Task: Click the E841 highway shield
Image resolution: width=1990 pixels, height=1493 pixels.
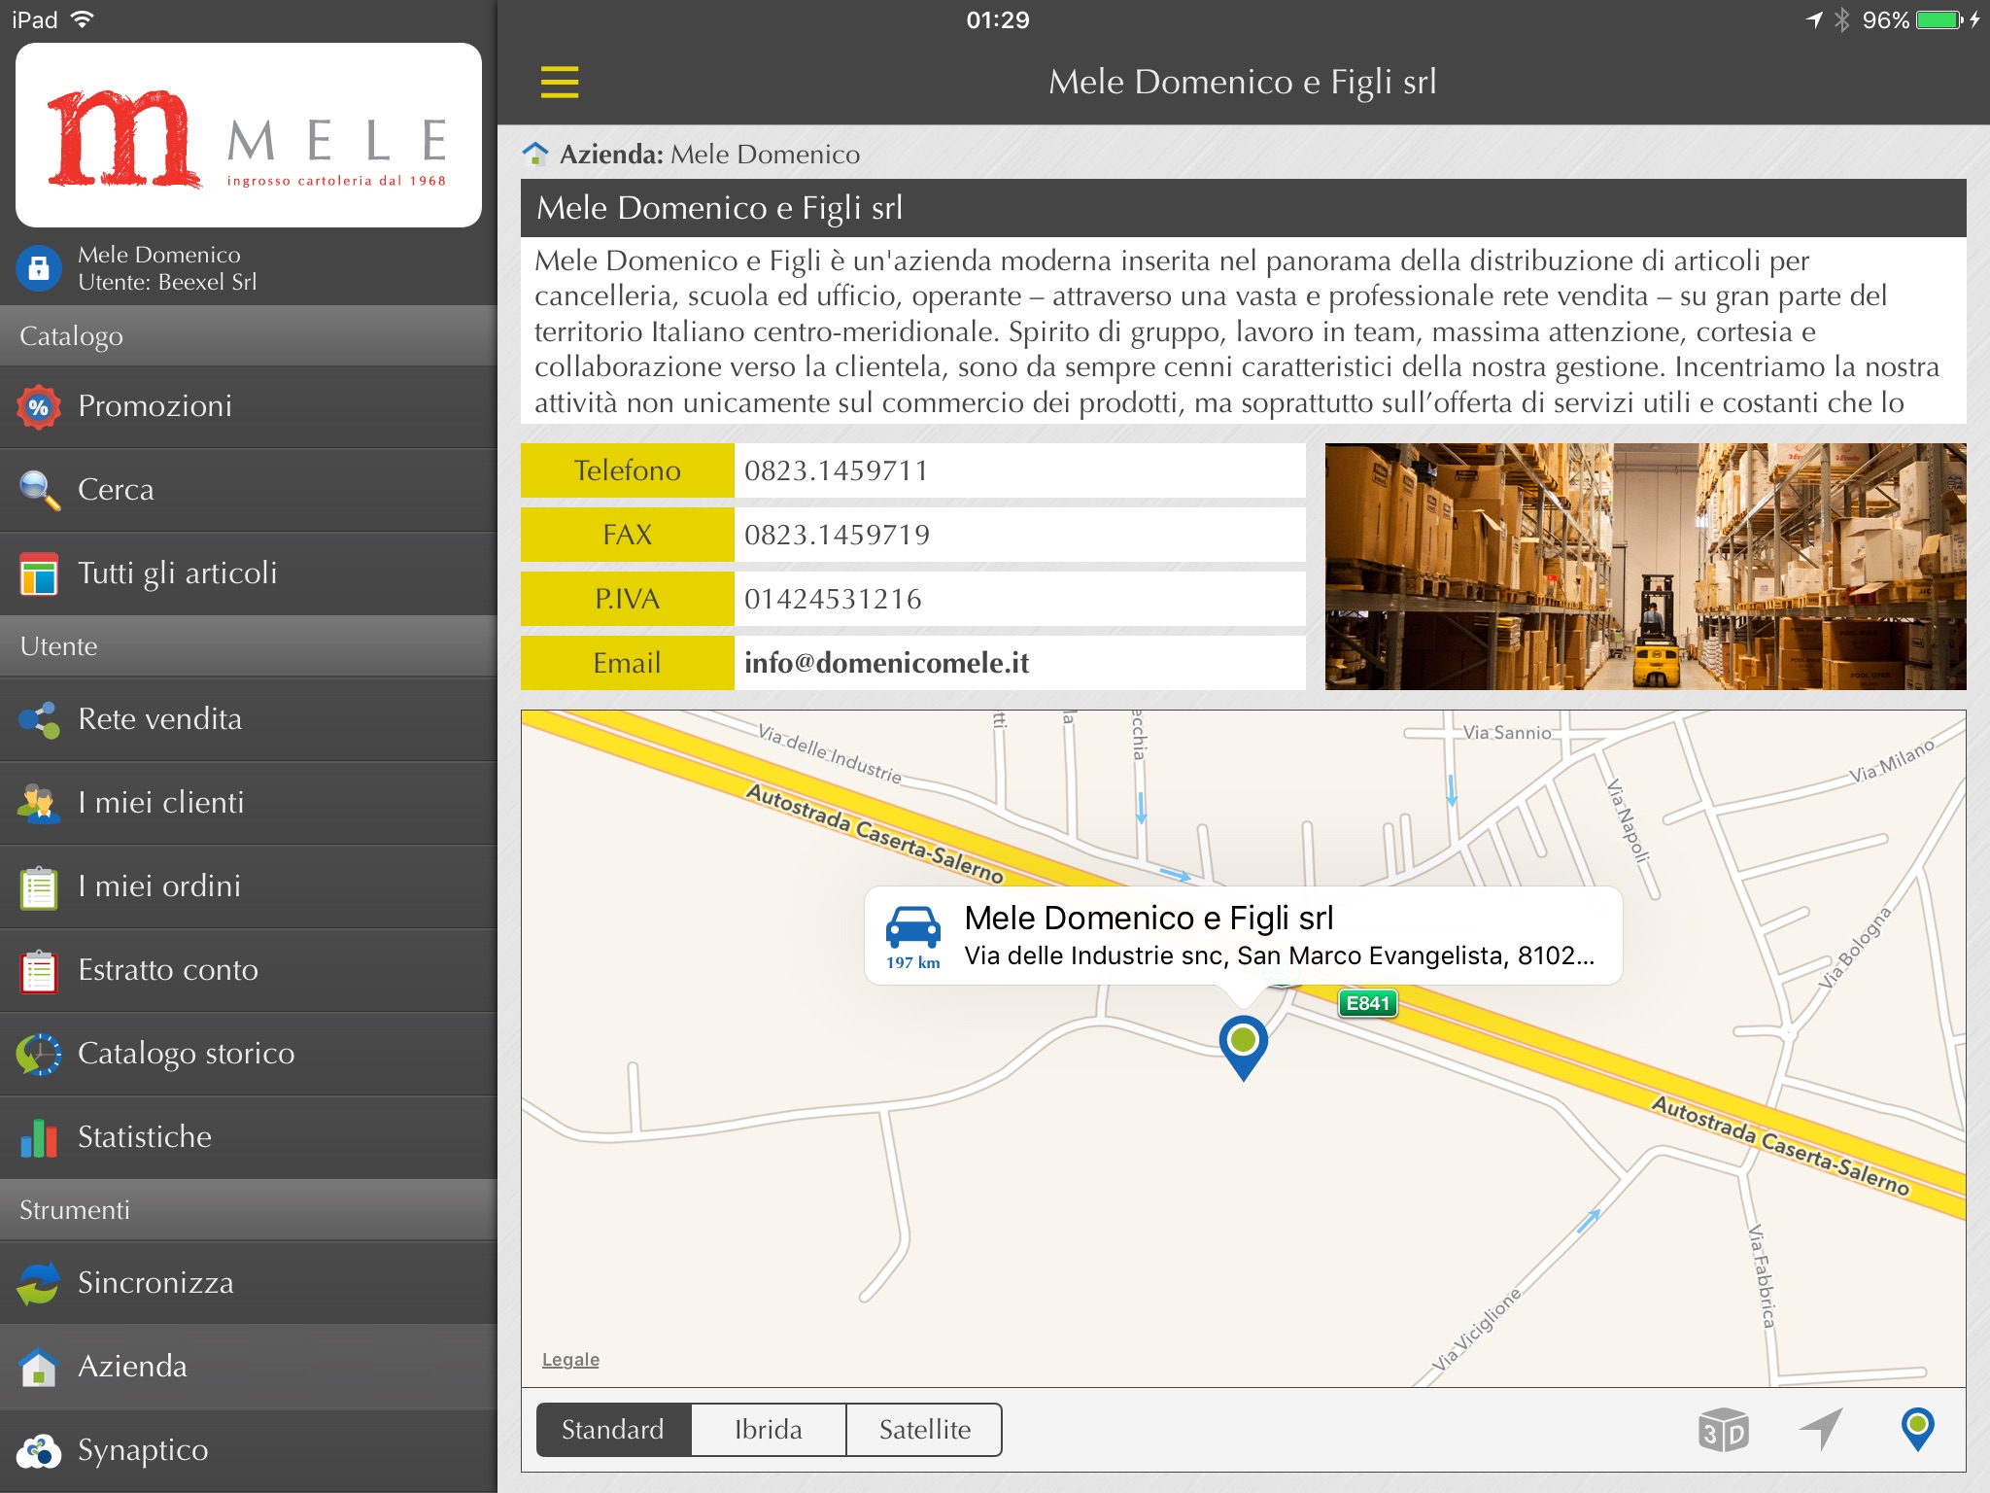Action: coord(1368,1003)
